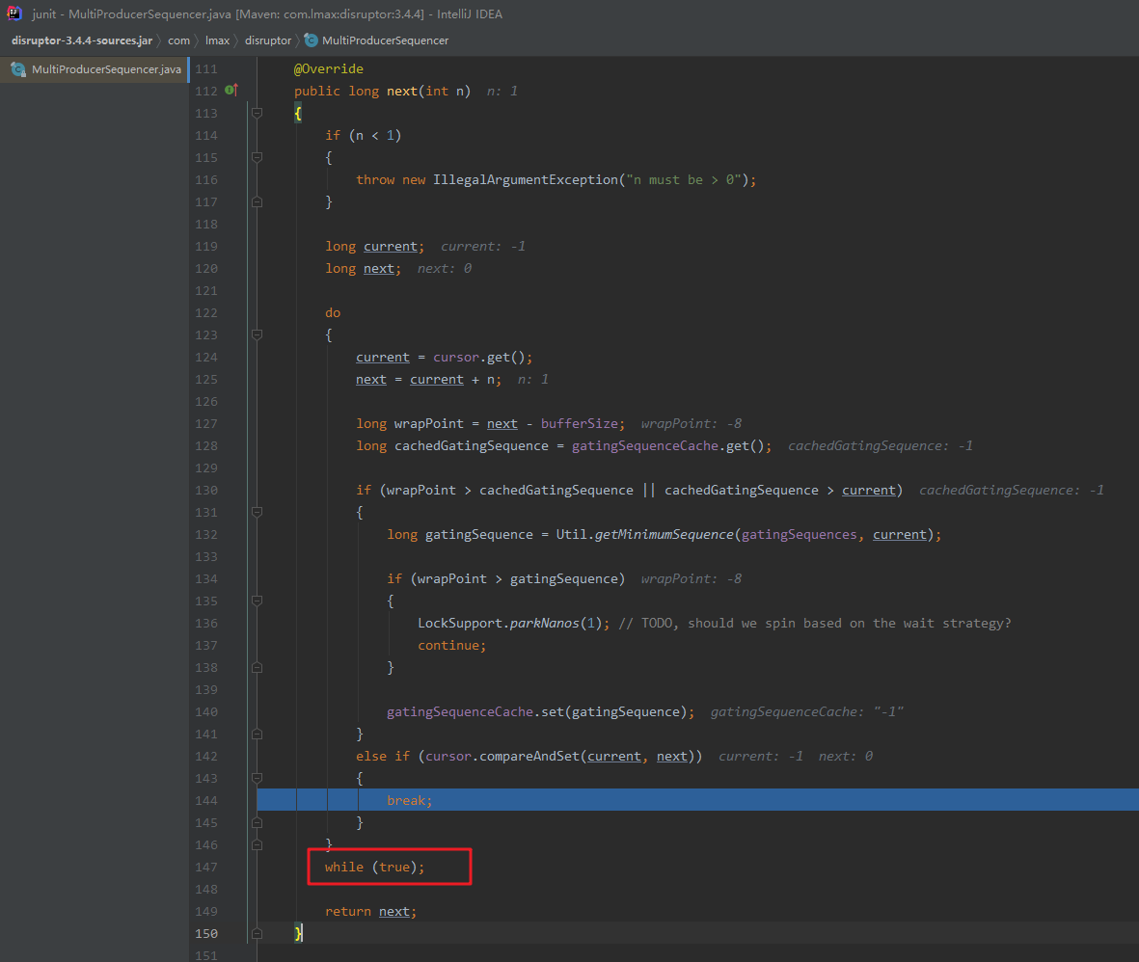Viewport: 1139px width, 962px height.
Task: Click the fold end marker on line 117
Action: pyautogui.click(x=257, y=201)
